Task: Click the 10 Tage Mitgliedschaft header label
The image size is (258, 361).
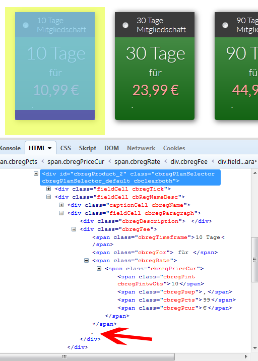Action: pyautogui.click(x=61, y=25)
